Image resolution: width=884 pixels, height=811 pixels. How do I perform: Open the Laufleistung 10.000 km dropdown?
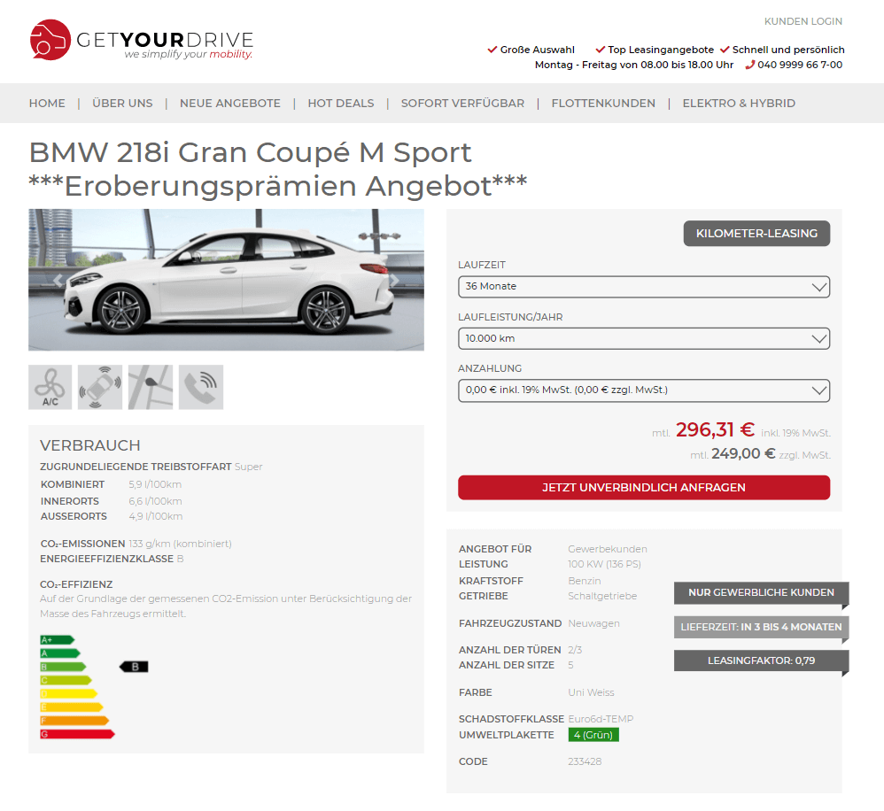644,339
